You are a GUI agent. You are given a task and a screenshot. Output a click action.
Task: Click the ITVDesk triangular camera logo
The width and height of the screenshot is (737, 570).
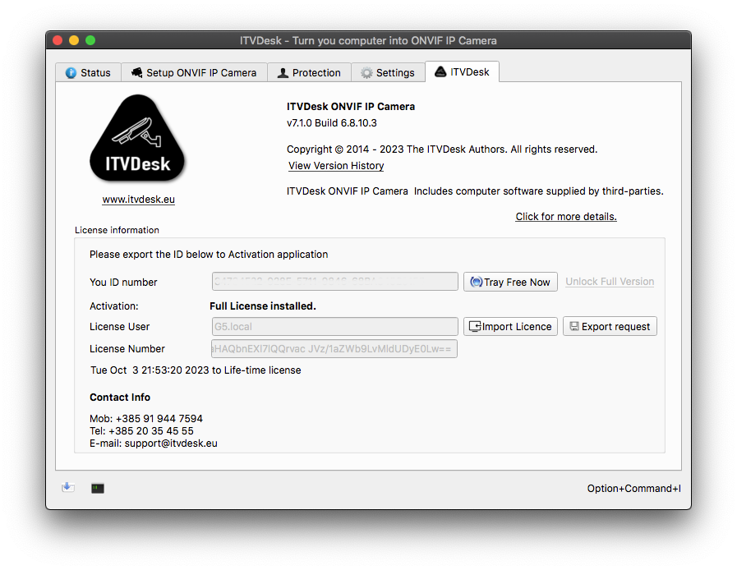(x=138, y=140)
